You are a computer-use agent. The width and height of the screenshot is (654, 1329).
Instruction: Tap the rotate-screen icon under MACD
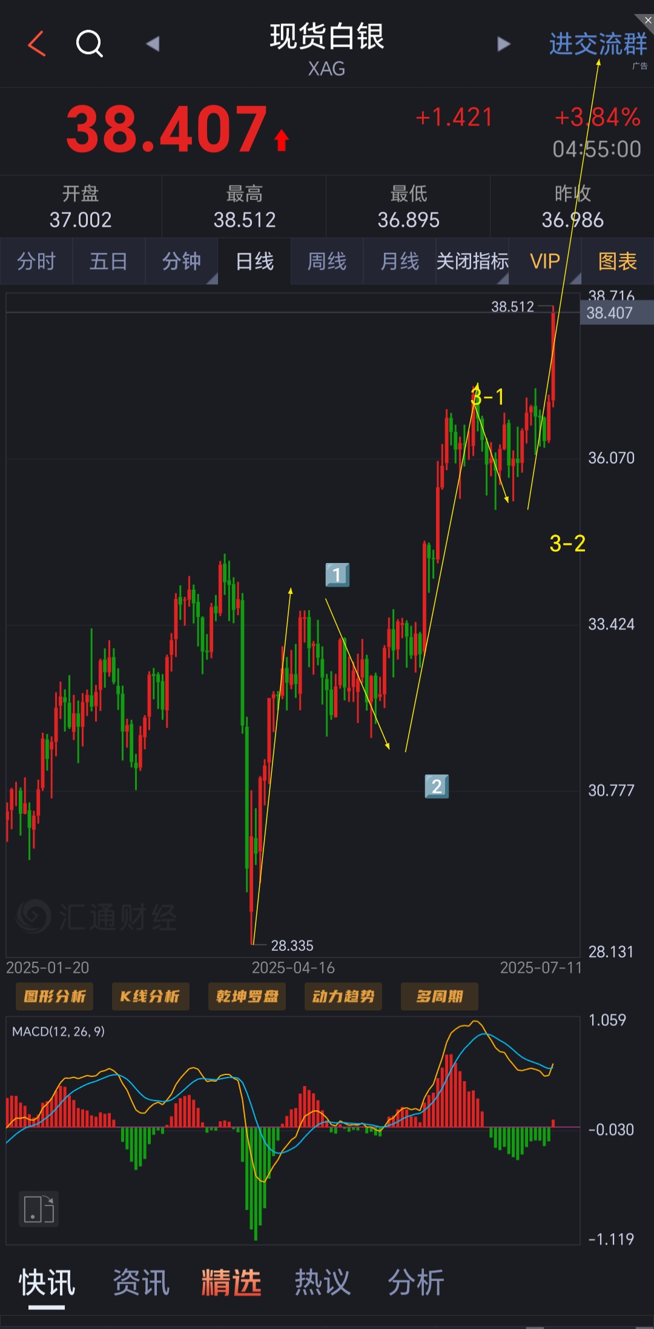[x=39, y=1209]
